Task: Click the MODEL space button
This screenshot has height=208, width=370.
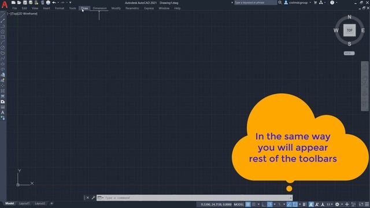Action: [239, 204]
